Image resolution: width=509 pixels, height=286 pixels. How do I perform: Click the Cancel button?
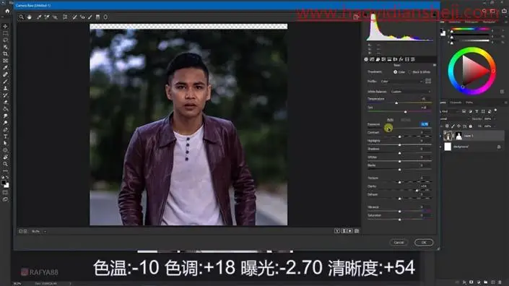399,243
